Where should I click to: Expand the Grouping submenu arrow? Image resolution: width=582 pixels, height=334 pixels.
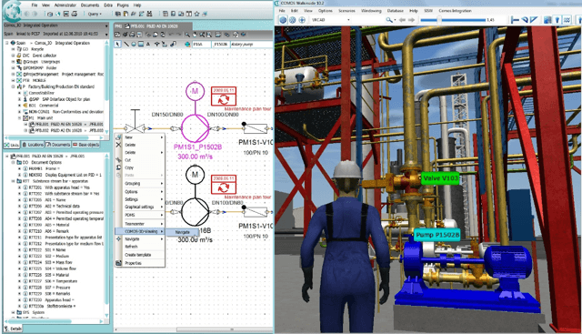point(162,184)
